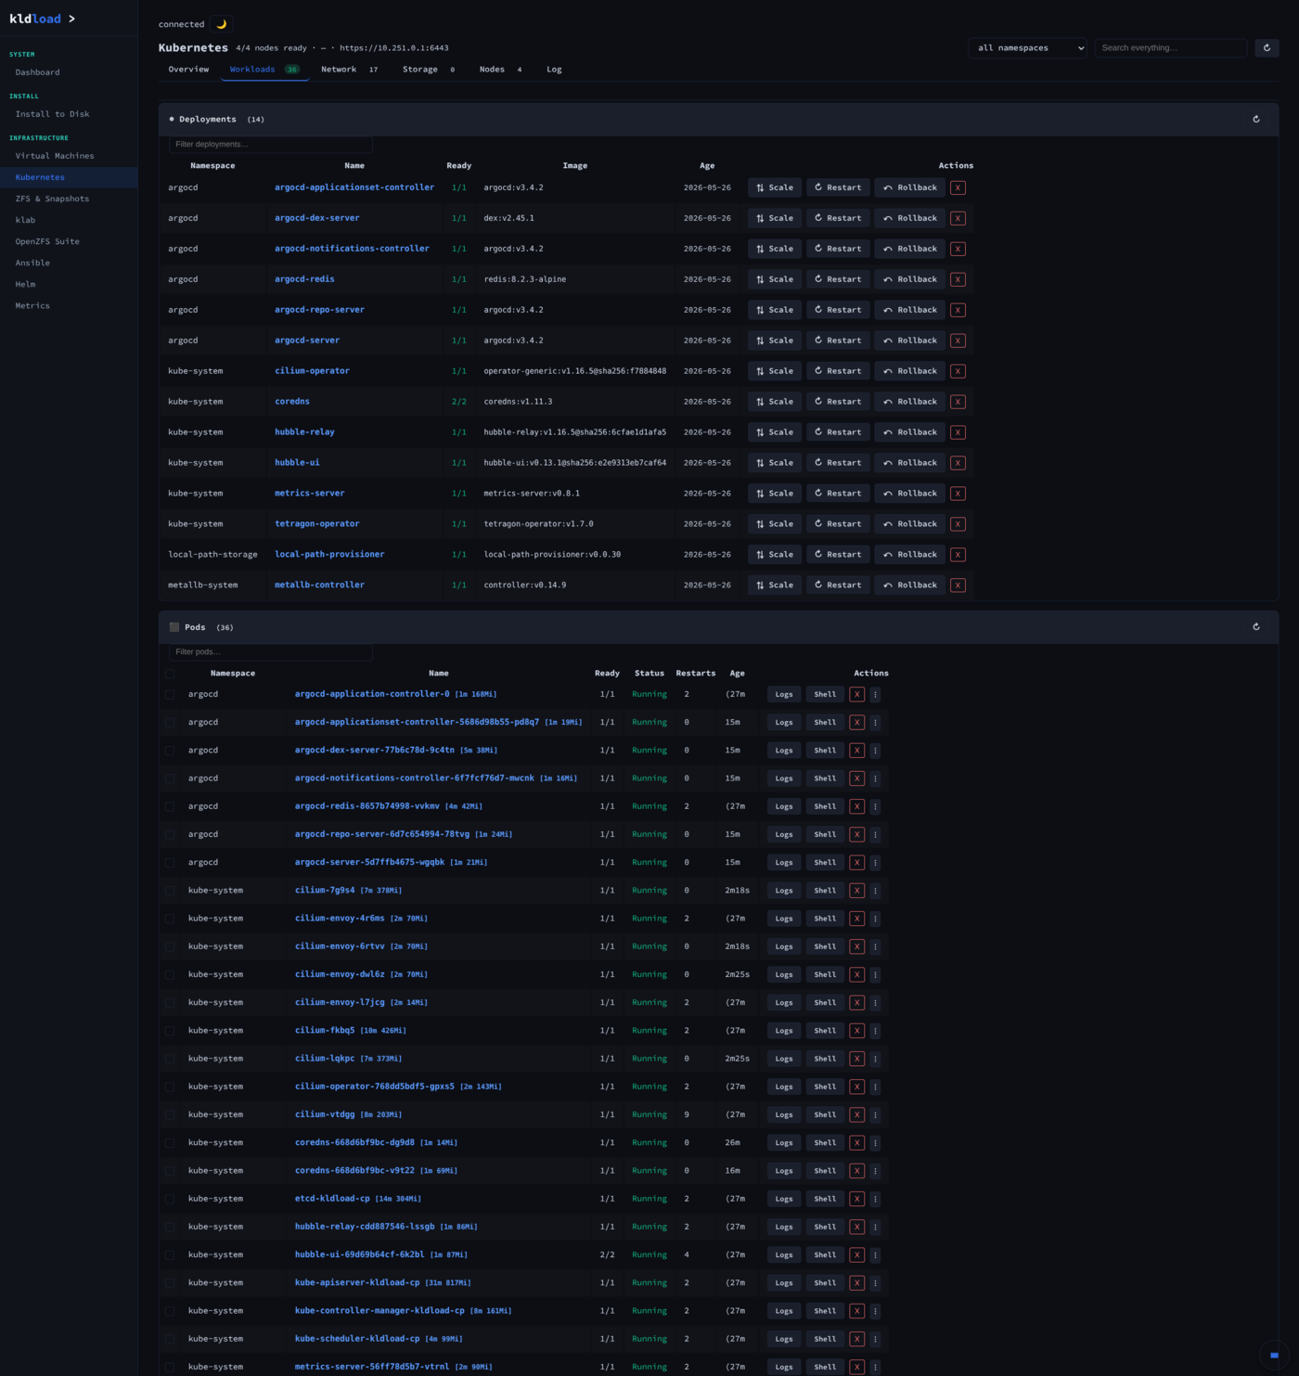Focus the Filter deployments input
The width and height of the screenshot is (1299, 1376).
270,144
